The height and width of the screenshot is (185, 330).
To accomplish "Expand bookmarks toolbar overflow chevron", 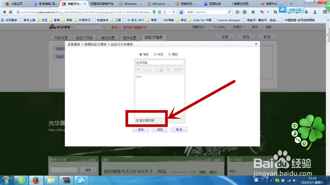I will (328, 20).
